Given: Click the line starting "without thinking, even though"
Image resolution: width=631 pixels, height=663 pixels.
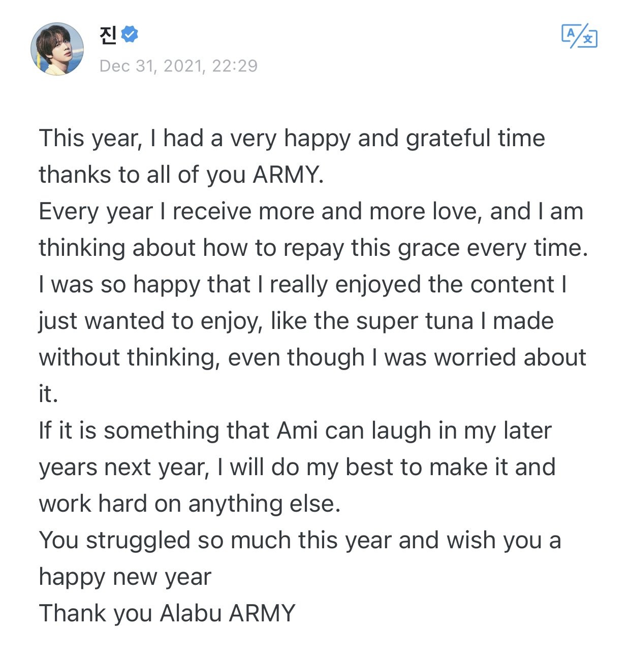Looking at the screenshot, I should (312, 357).
